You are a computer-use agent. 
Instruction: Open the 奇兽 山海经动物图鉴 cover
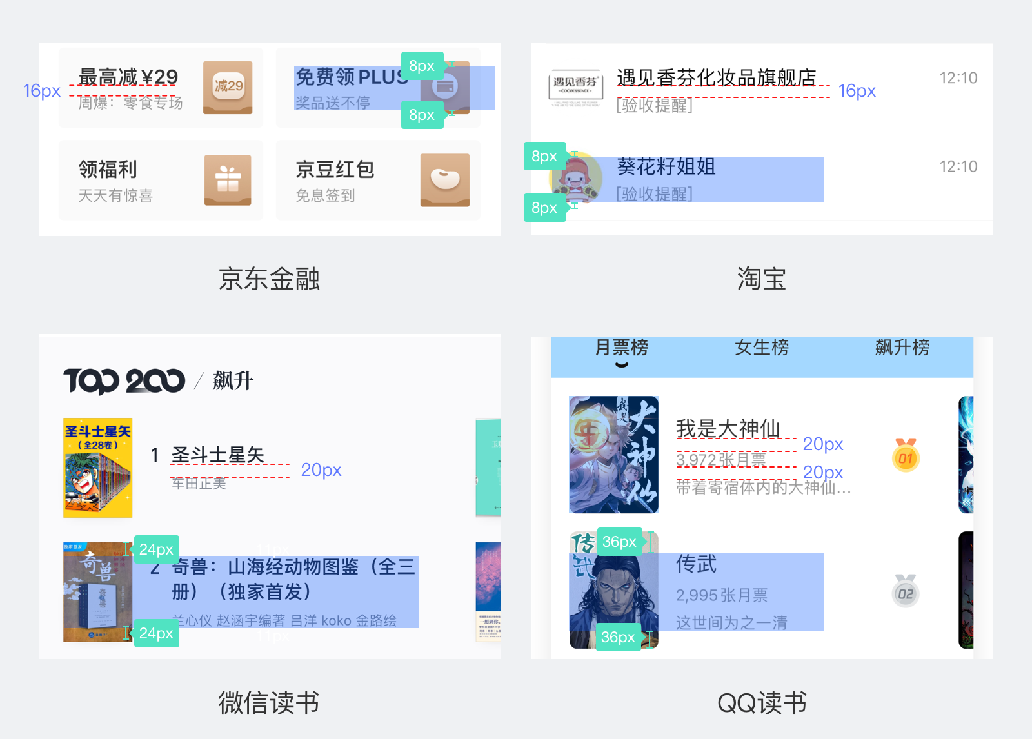pyautogui.click(x=98, y=592)
